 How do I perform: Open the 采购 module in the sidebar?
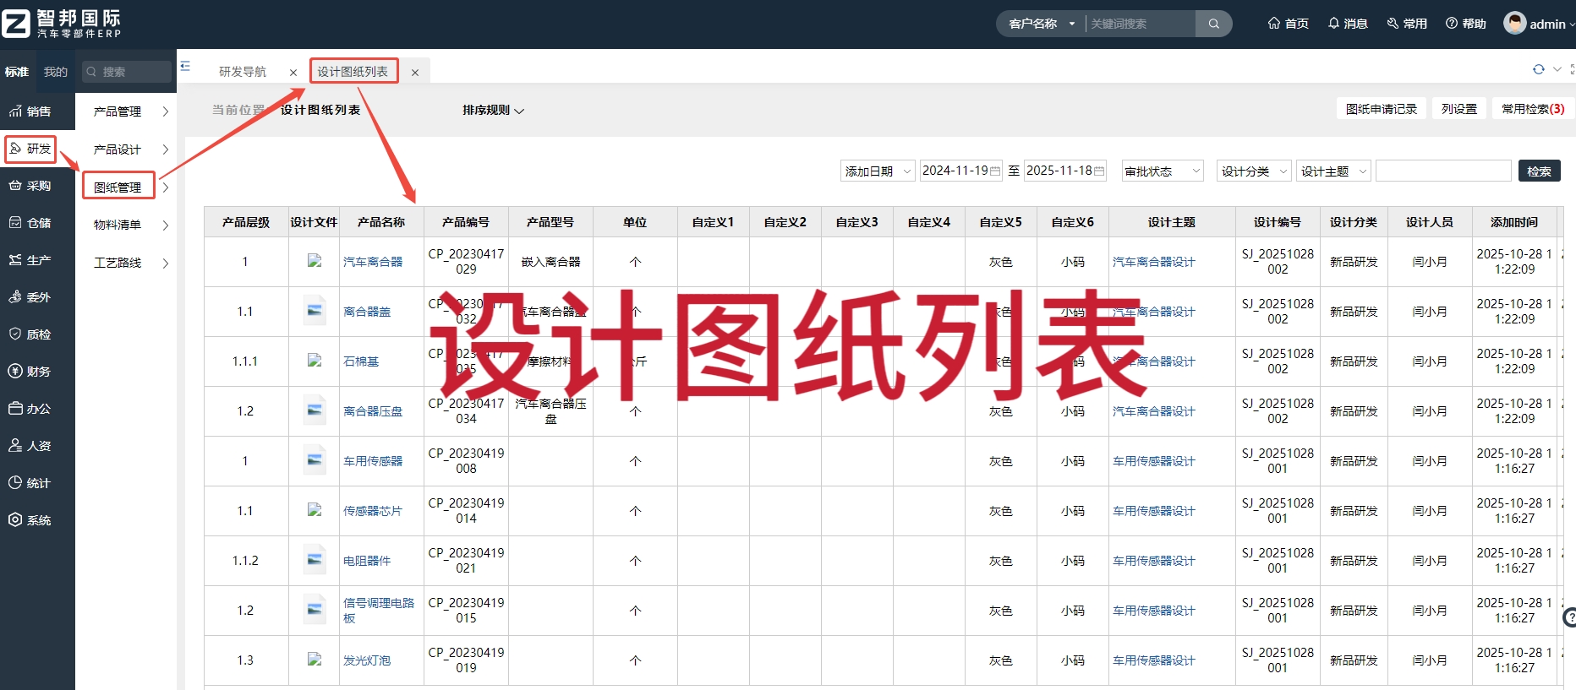(x=30, y=186)
